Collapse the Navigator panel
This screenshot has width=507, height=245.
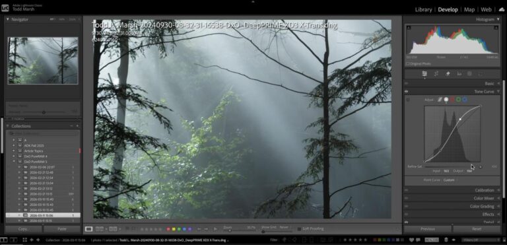point(8,19)
